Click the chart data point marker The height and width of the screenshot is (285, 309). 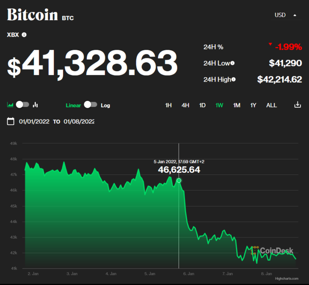(179, 180)
